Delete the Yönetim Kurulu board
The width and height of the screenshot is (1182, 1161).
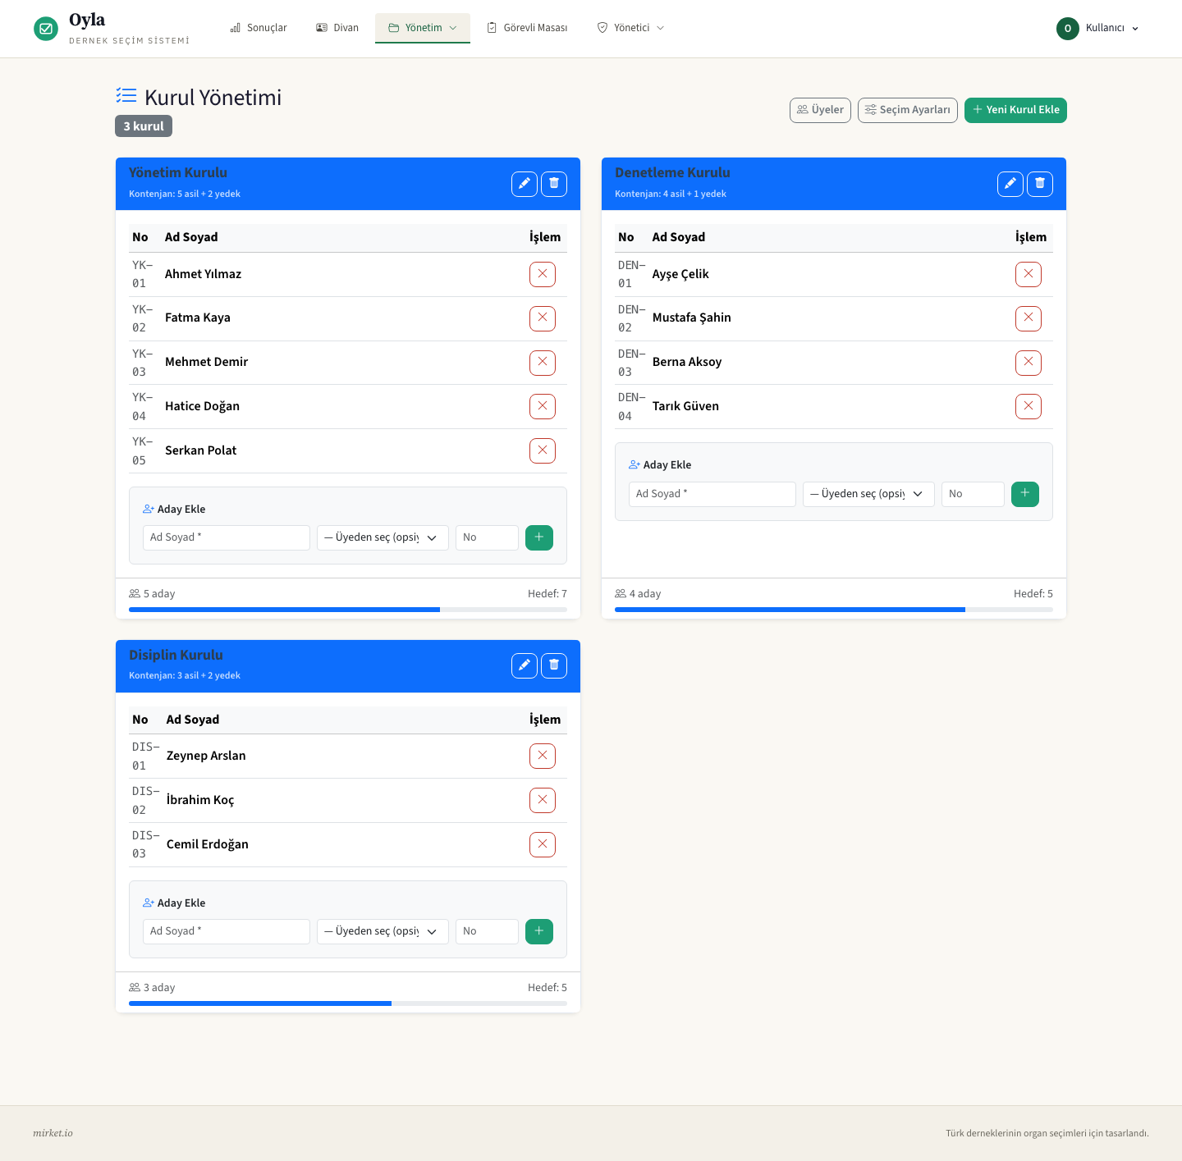(554, 184)
